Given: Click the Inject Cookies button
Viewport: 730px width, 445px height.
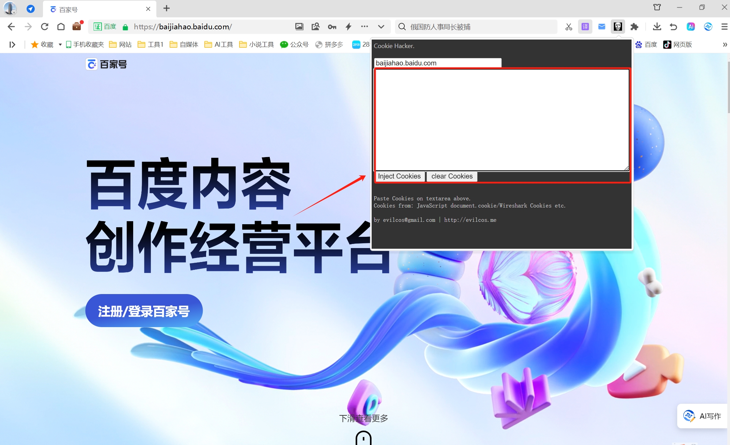Looking at the screenshot, I should point(400,177).
